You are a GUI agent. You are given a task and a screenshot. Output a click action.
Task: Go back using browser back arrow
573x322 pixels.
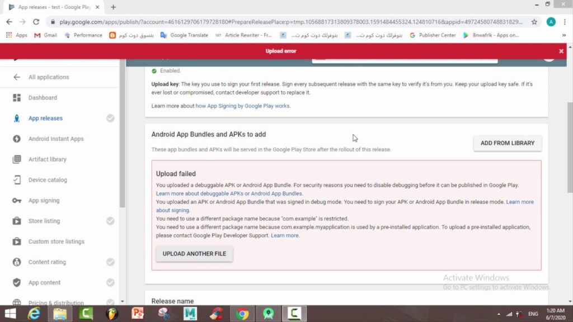click(9, 22)
